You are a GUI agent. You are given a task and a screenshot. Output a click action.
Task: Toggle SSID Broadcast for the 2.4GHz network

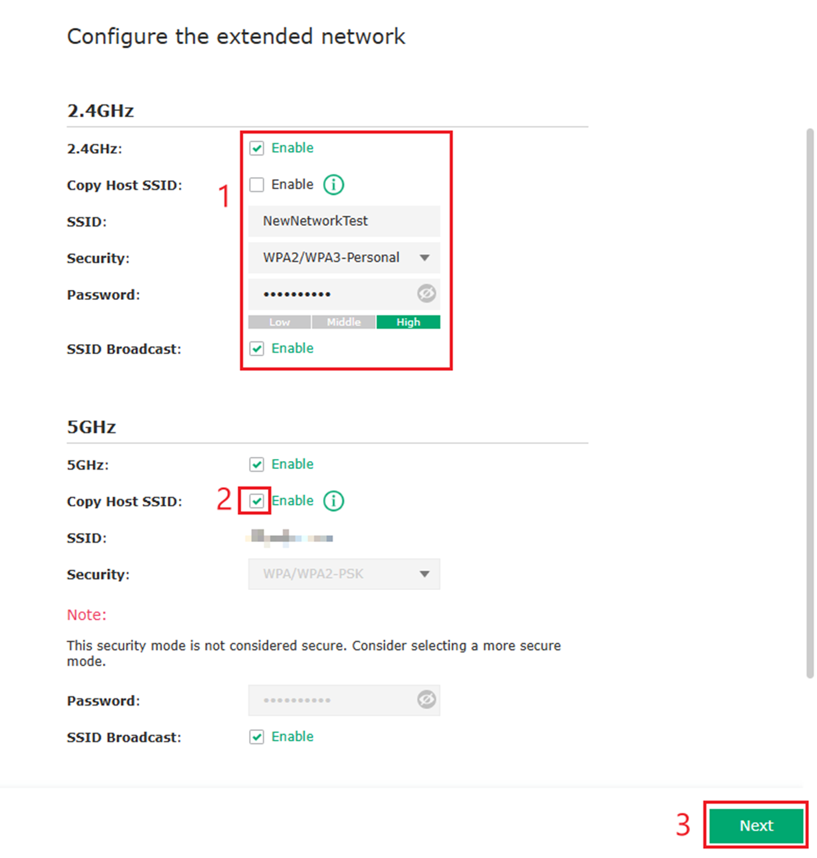coord(257,348)
